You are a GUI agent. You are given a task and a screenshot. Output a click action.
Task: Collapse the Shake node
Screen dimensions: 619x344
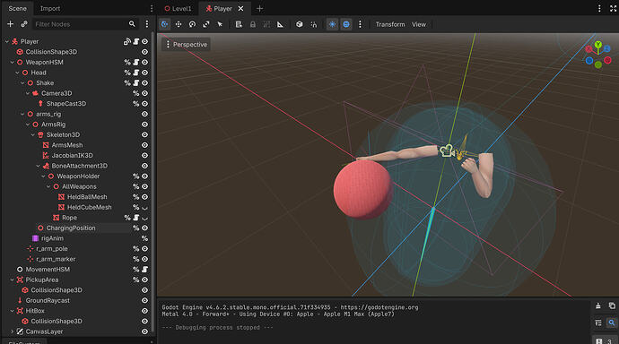[22, 83]
